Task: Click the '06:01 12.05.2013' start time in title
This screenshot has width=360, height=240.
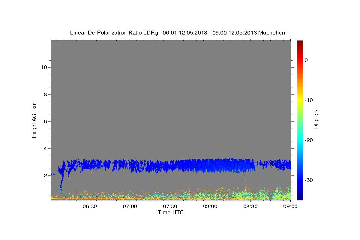Action: click(x=185, y=33)
